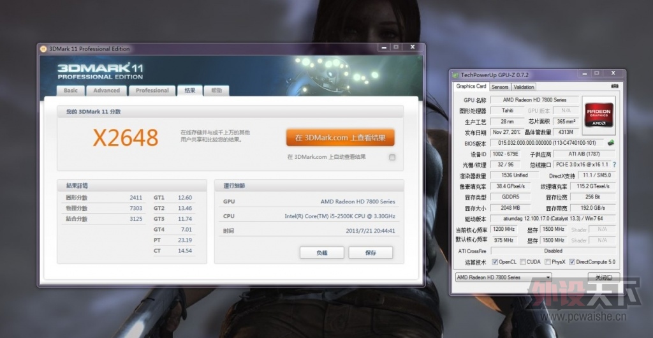The image size is (653, 338).
Task: Click the timestamp 2013/7/21 20:44:41
Action: tap(371, 231)
